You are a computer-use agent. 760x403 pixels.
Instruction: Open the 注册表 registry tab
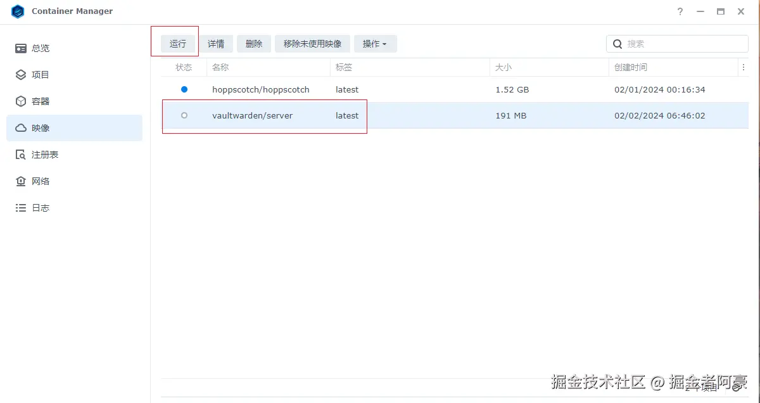point(74,155)
